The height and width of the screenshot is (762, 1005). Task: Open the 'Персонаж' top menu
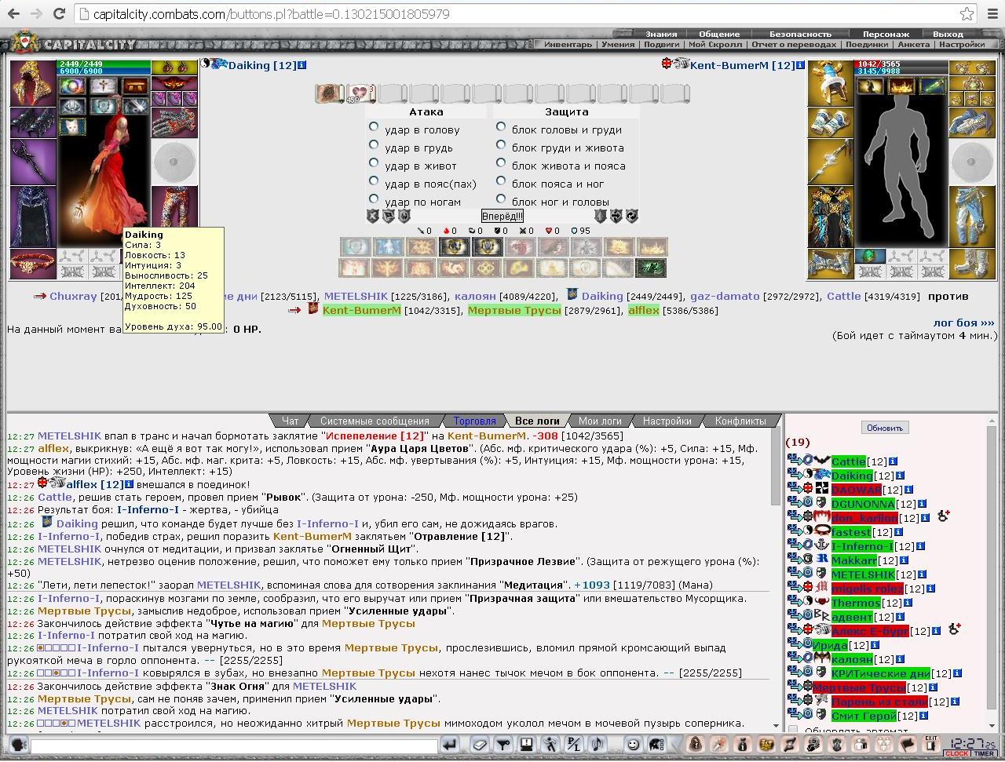(x=886, y=34)
